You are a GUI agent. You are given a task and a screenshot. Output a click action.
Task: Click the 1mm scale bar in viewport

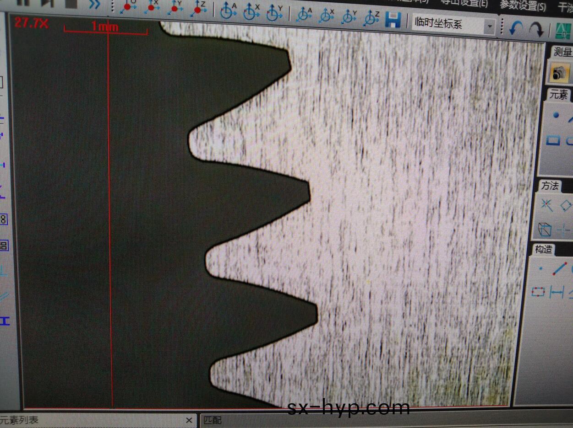pyautogui.click(x=105, y=28)
